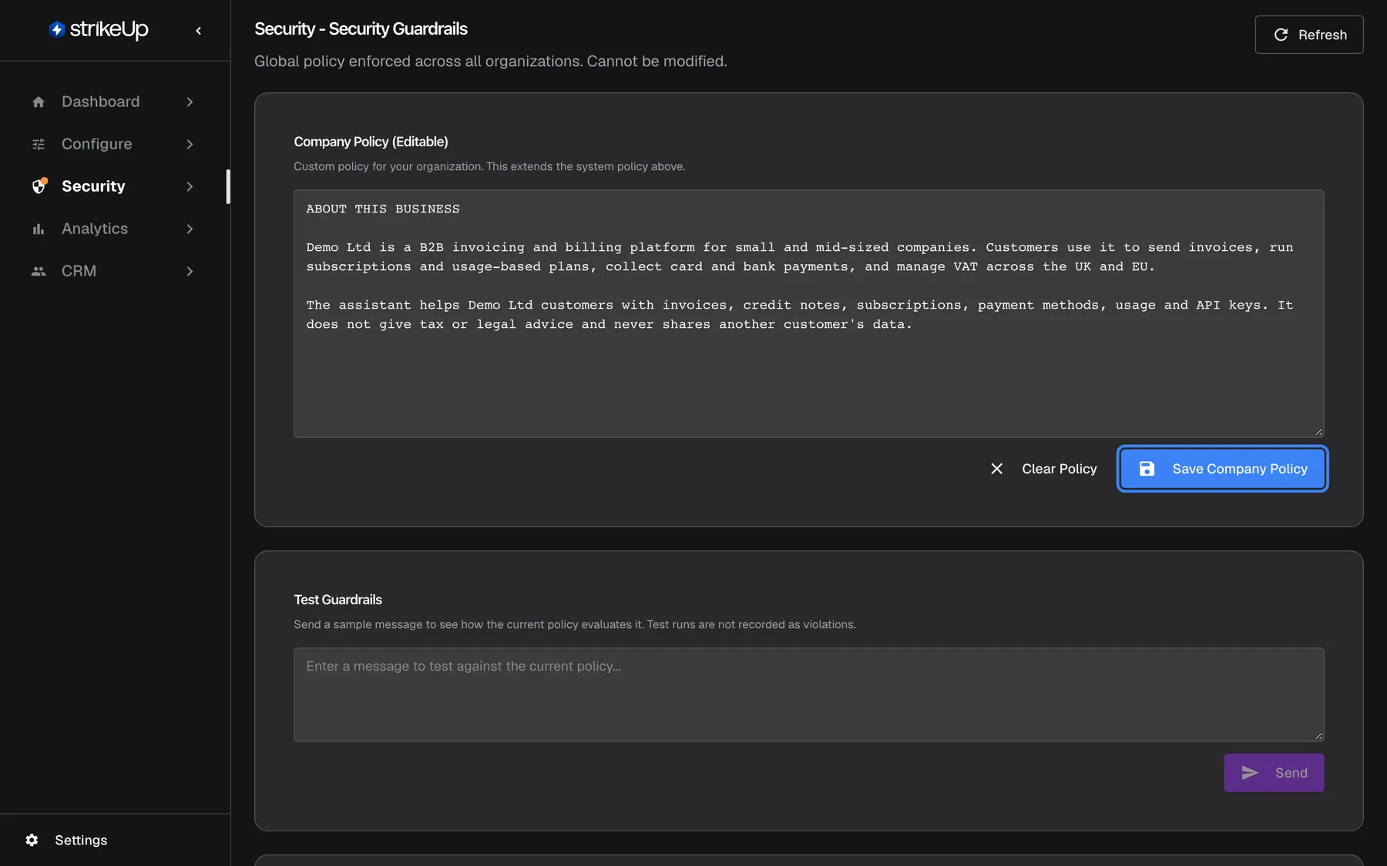Click the Configure sliders icon

[39, 144]
